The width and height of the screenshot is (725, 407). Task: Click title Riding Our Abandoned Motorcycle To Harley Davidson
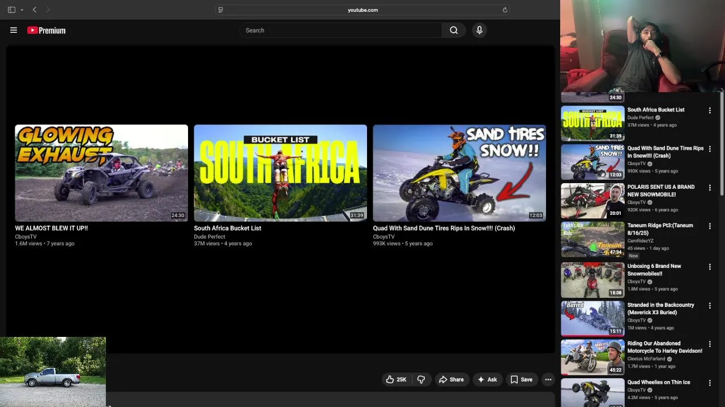(664, 347)
